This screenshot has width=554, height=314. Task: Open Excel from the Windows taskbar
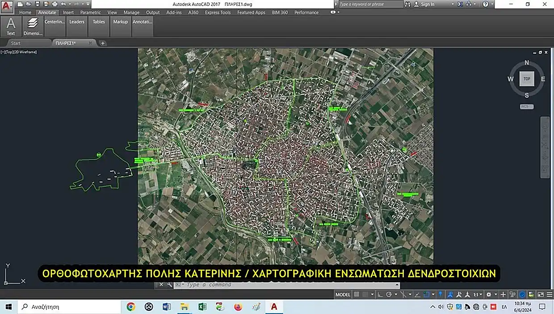pyautogui.click(x=202, y=307)
